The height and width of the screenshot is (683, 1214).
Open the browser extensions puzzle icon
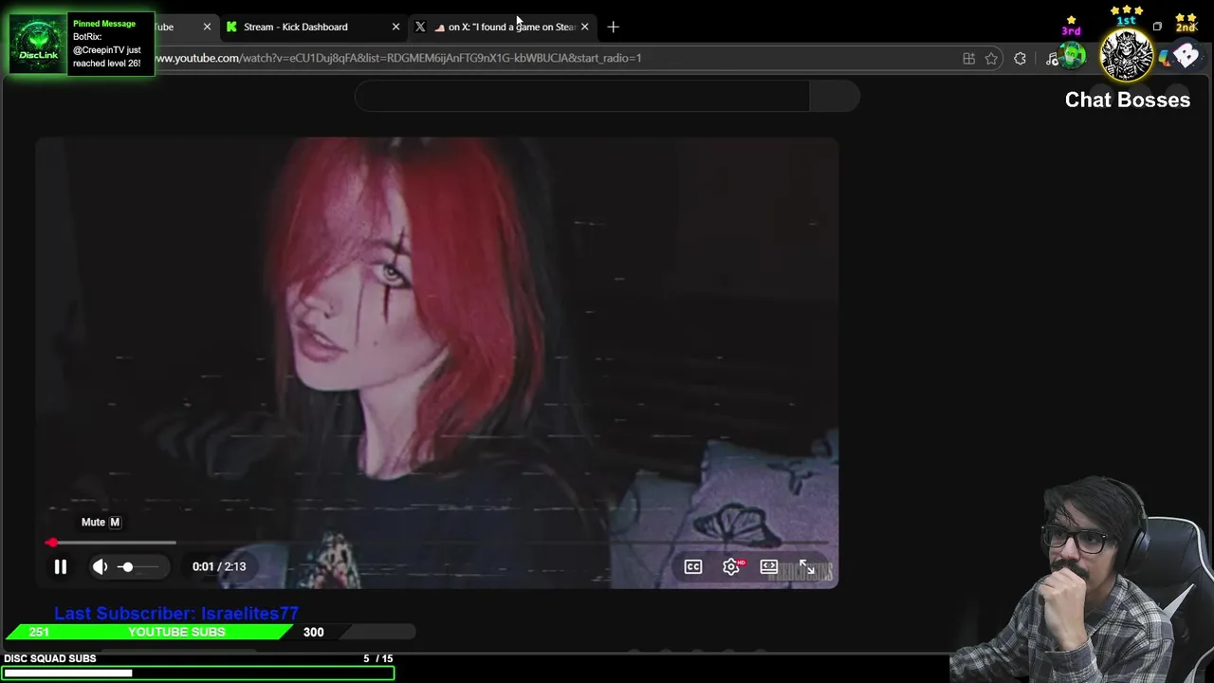click(1020, 58)
